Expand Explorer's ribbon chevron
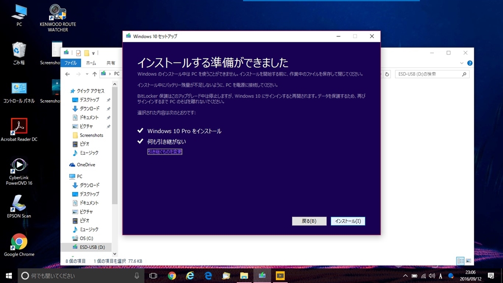This screenshot has height=283, width=503. pyautogui.click(x=462, y=63)
